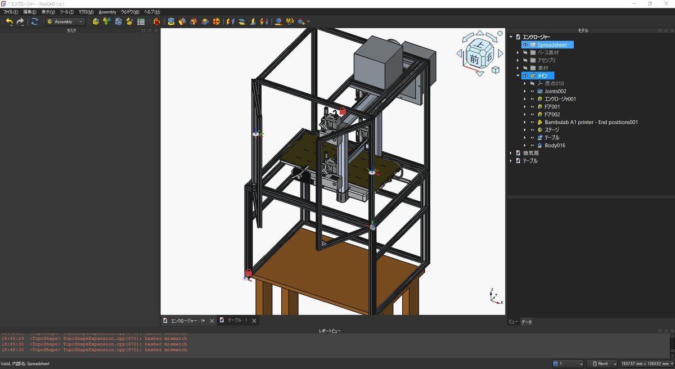Open the Revit navigation style dropdown
The width and height of the screenshot is (675, 369).
click(602, 364)
